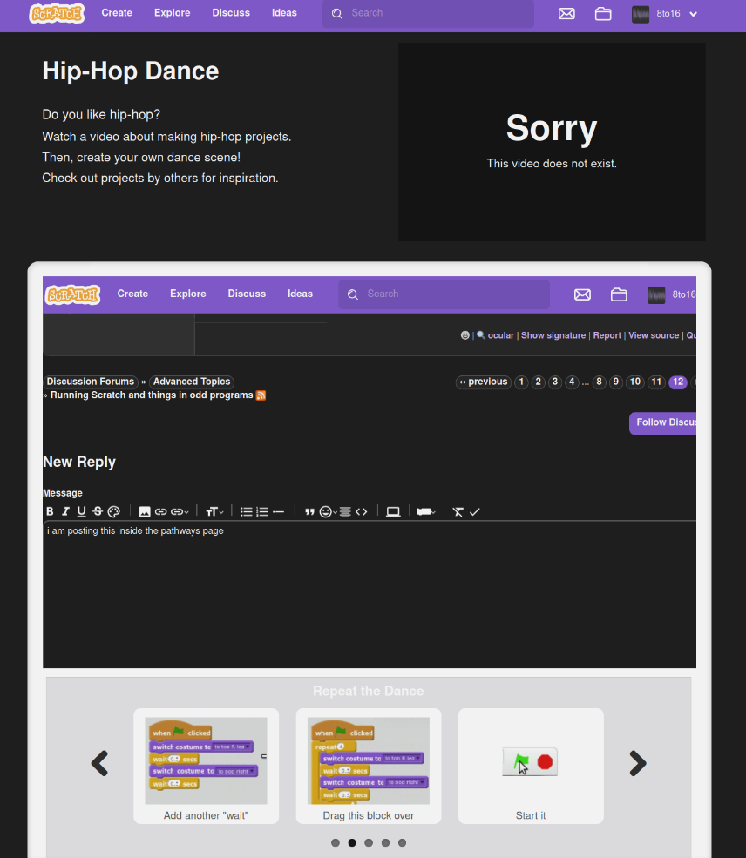The image size is (746, 858).
Task: Click the bulleted list icon
Action: [246, 511]
